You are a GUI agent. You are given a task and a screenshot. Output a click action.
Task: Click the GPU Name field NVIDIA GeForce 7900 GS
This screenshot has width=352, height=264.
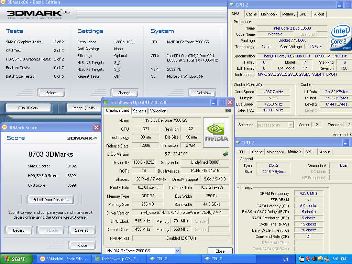166,120
